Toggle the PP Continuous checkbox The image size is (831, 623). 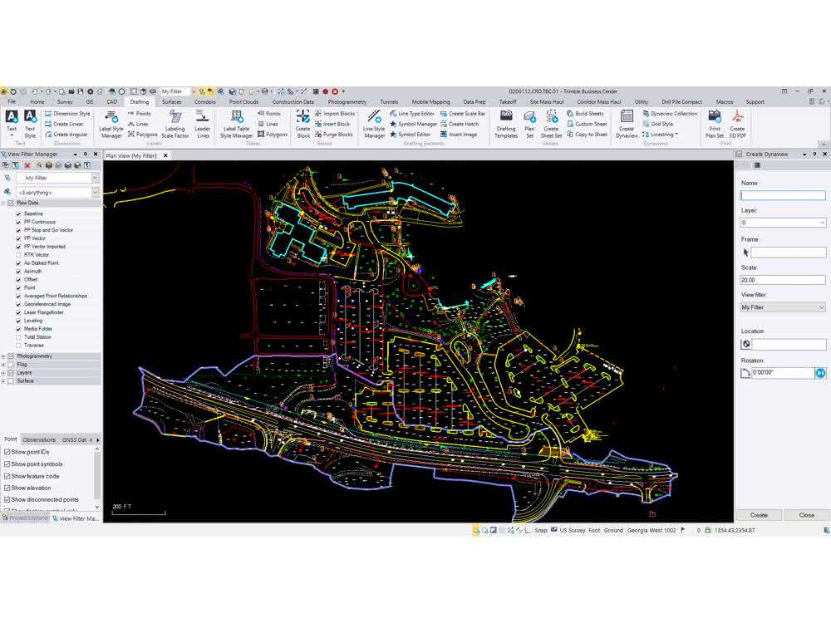coord(18,222)
